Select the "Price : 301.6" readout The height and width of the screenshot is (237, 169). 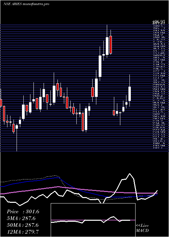pyautogui.click(x=23, y=212)
